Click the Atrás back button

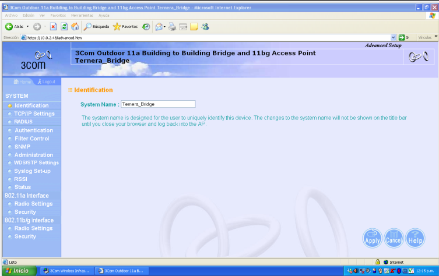tap(14, 27)
